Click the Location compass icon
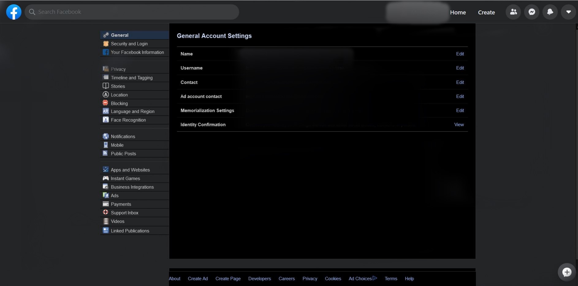This screenshot has width=578, height=286. click(106, 95)
